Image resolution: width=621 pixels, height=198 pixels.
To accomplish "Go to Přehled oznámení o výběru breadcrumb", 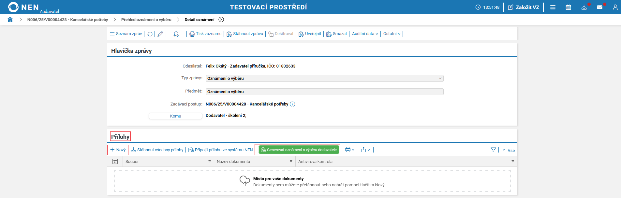I will point(146,19).
